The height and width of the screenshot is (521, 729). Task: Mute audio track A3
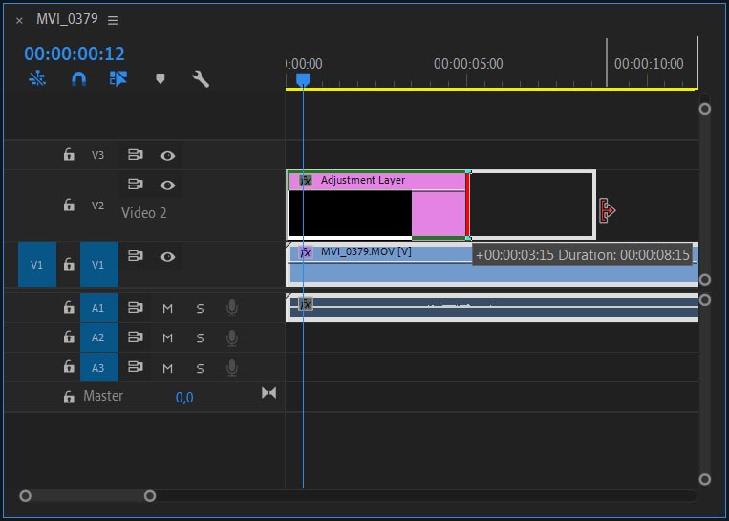tap(167, 368)
